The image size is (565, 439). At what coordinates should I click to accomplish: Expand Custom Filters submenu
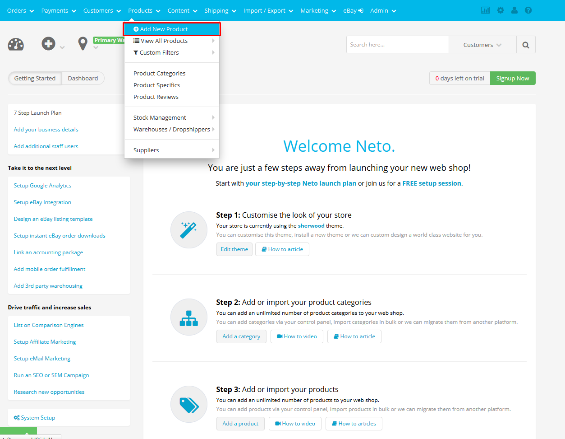coord(172,52)
